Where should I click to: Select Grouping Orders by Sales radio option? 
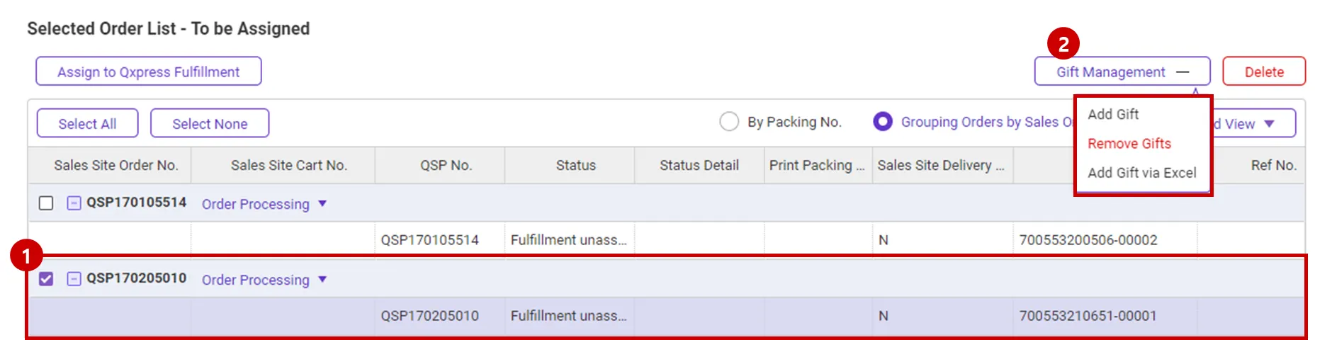pos(883,122)
